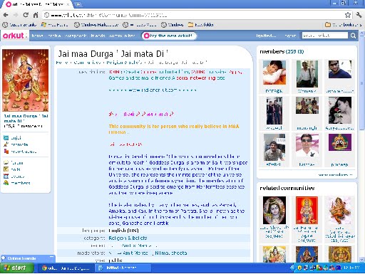The image size is (365, 274).
Task: Click the browser forward arrow
Action: pyautogui.click(x=16, y=15)
